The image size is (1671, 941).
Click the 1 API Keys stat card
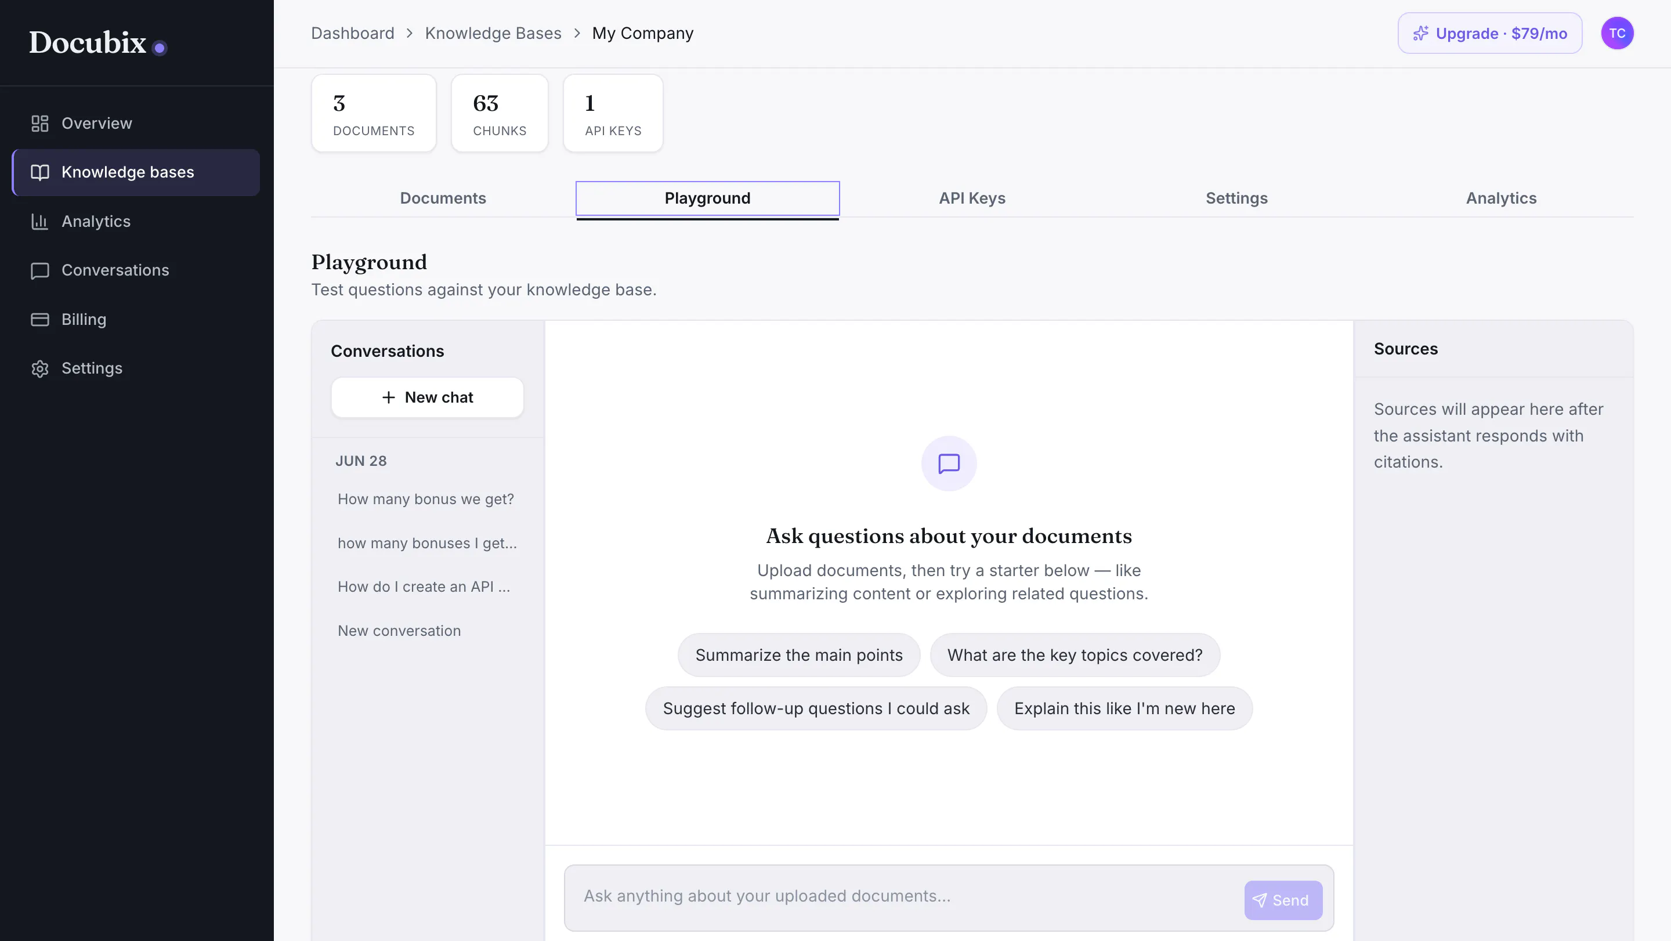tap(613, 114)
